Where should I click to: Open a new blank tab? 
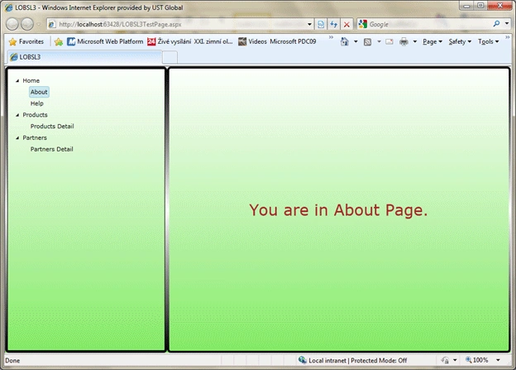coord(170,57)
